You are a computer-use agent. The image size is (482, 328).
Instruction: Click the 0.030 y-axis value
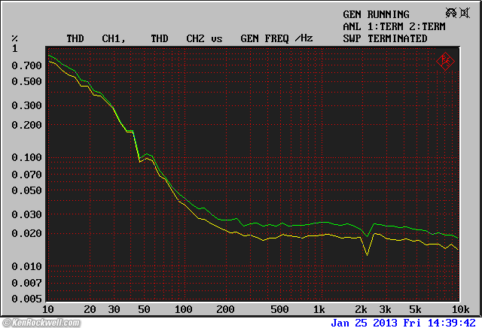pos(26,214)
